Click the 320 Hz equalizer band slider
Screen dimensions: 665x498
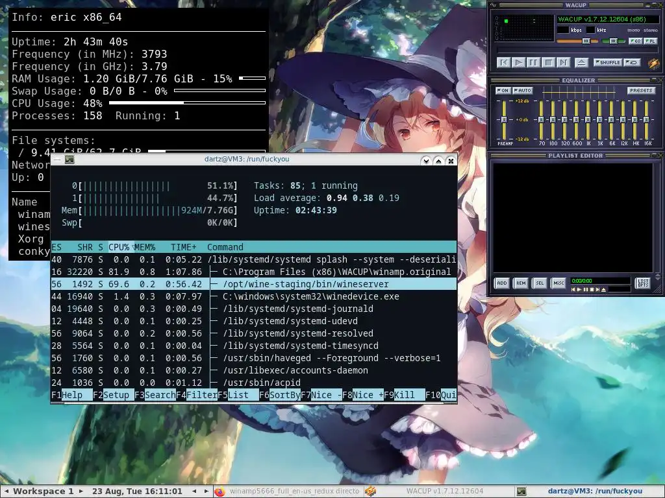coord(564,120)
